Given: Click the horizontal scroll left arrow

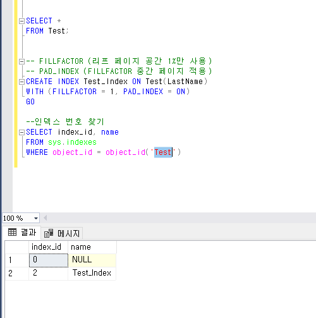Looking at the screenshot, I should [45, 218].
